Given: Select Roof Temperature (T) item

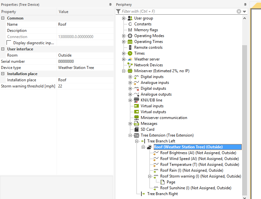Looking at the screenshot, I should [200, 165].
